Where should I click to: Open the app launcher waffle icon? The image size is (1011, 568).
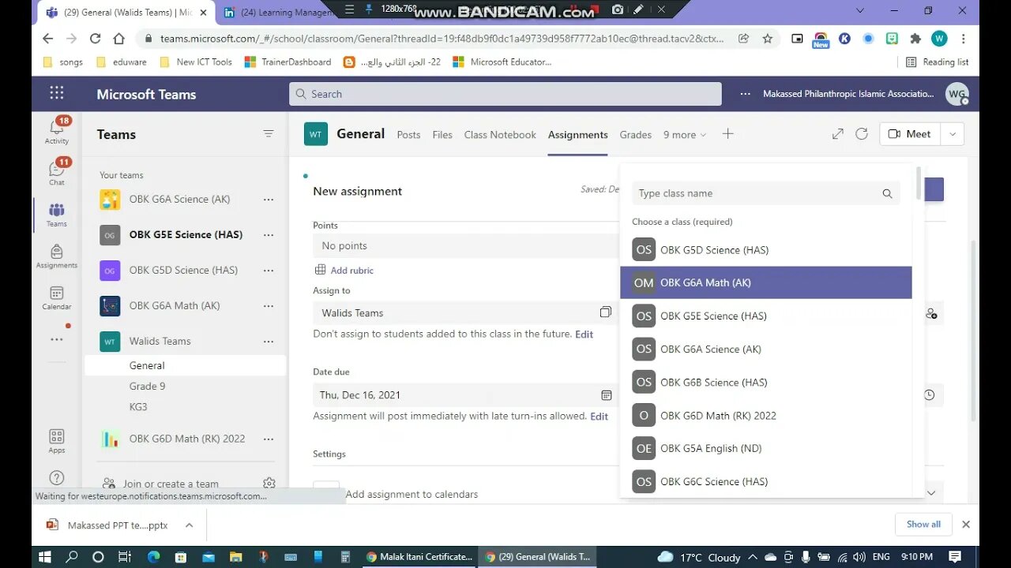pyautogui.click(x=57, y=93)
